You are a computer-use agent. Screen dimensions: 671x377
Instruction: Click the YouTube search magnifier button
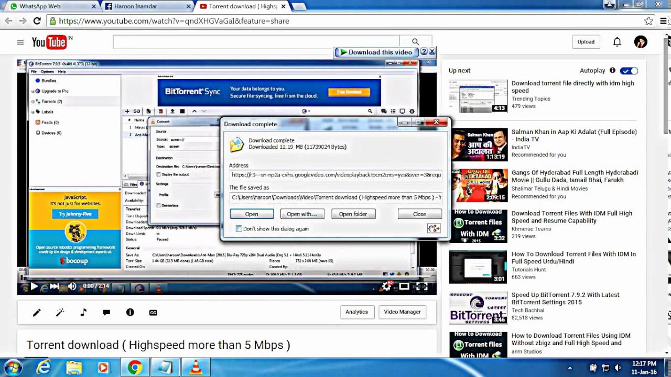(x=415, y=42)
